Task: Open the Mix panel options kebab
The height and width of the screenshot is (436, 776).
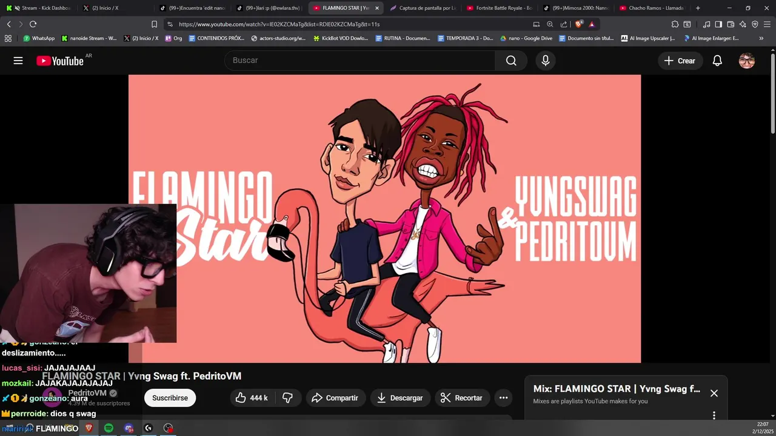Action: (x=714, y=415)
